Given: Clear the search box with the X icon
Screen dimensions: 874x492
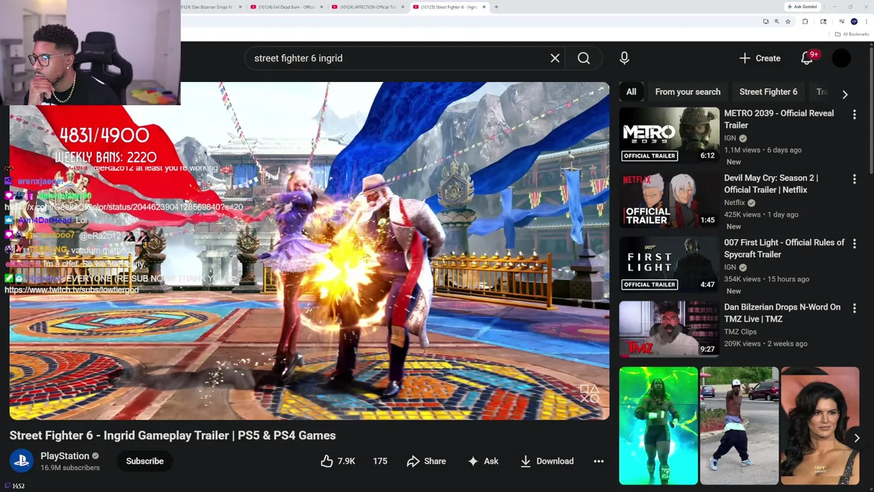Looking at the screenshot, I should 555,58.
